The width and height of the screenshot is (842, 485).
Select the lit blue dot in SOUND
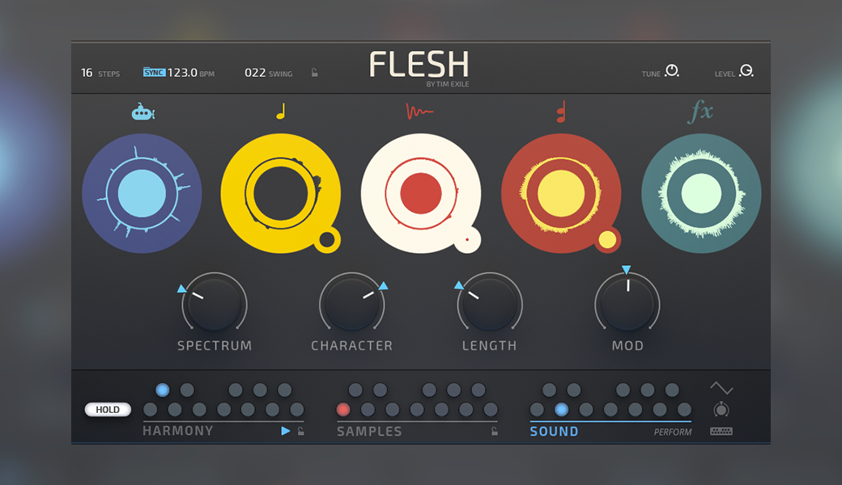click(561, 410)
